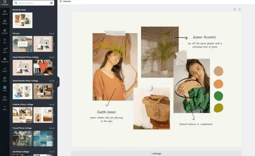Select the blue Travel collage template
255x156 pixels.
tap(43, 138)
